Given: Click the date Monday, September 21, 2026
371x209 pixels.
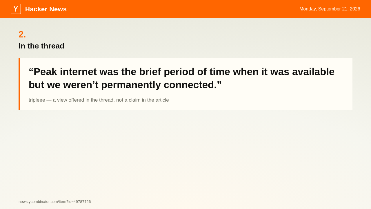Looking at the screenshot, I should click(330, 9).
